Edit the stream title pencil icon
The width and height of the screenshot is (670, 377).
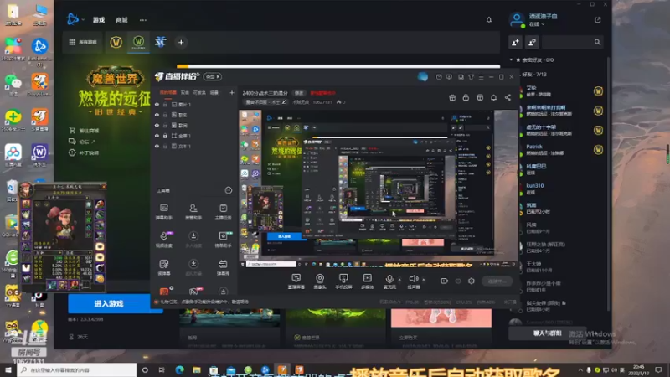pyautogui.click(x=284, y=102)
